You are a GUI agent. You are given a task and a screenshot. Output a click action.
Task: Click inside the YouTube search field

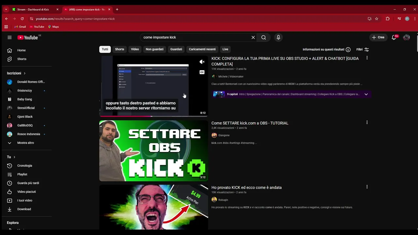(x=196, y=38)
